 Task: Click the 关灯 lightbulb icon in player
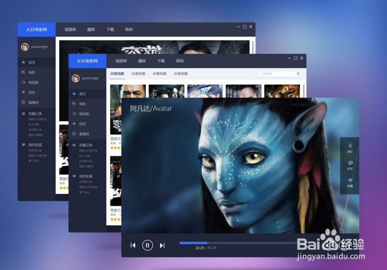[350, 146]
